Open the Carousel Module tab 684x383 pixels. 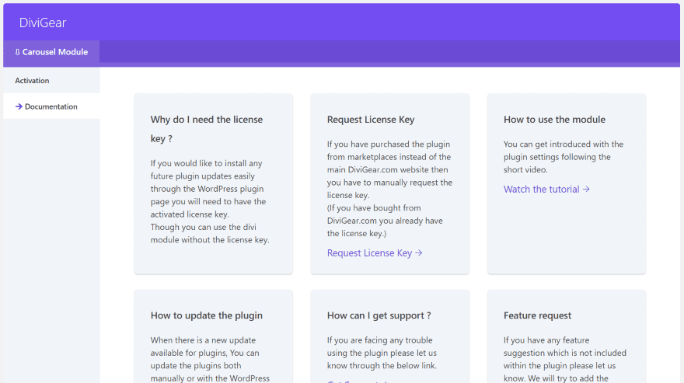51,52
